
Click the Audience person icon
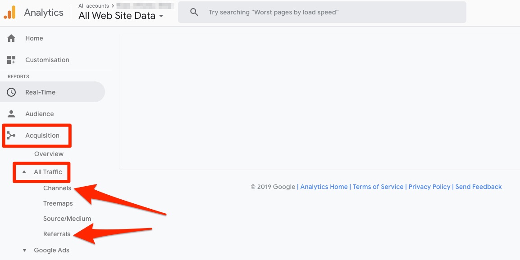click(x=11, y=114)
